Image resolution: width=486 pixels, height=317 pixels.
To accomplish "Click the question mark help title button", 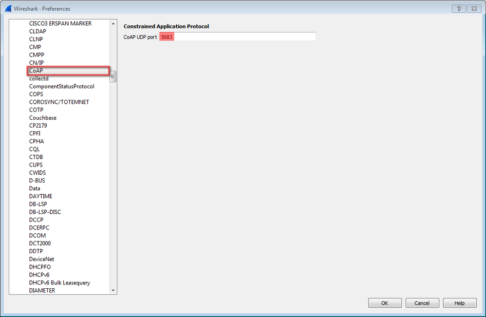I will click(459, 9).
